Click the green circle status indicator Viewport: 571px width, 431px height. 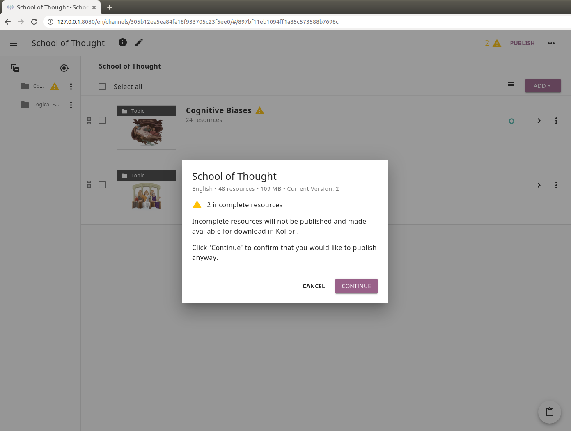click(511, 121)
